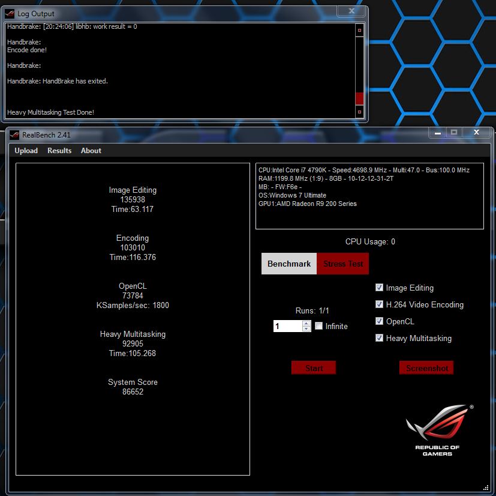Click the Image Editing score 135938
This screenshot has height=496, width=496.
[133, 199]
